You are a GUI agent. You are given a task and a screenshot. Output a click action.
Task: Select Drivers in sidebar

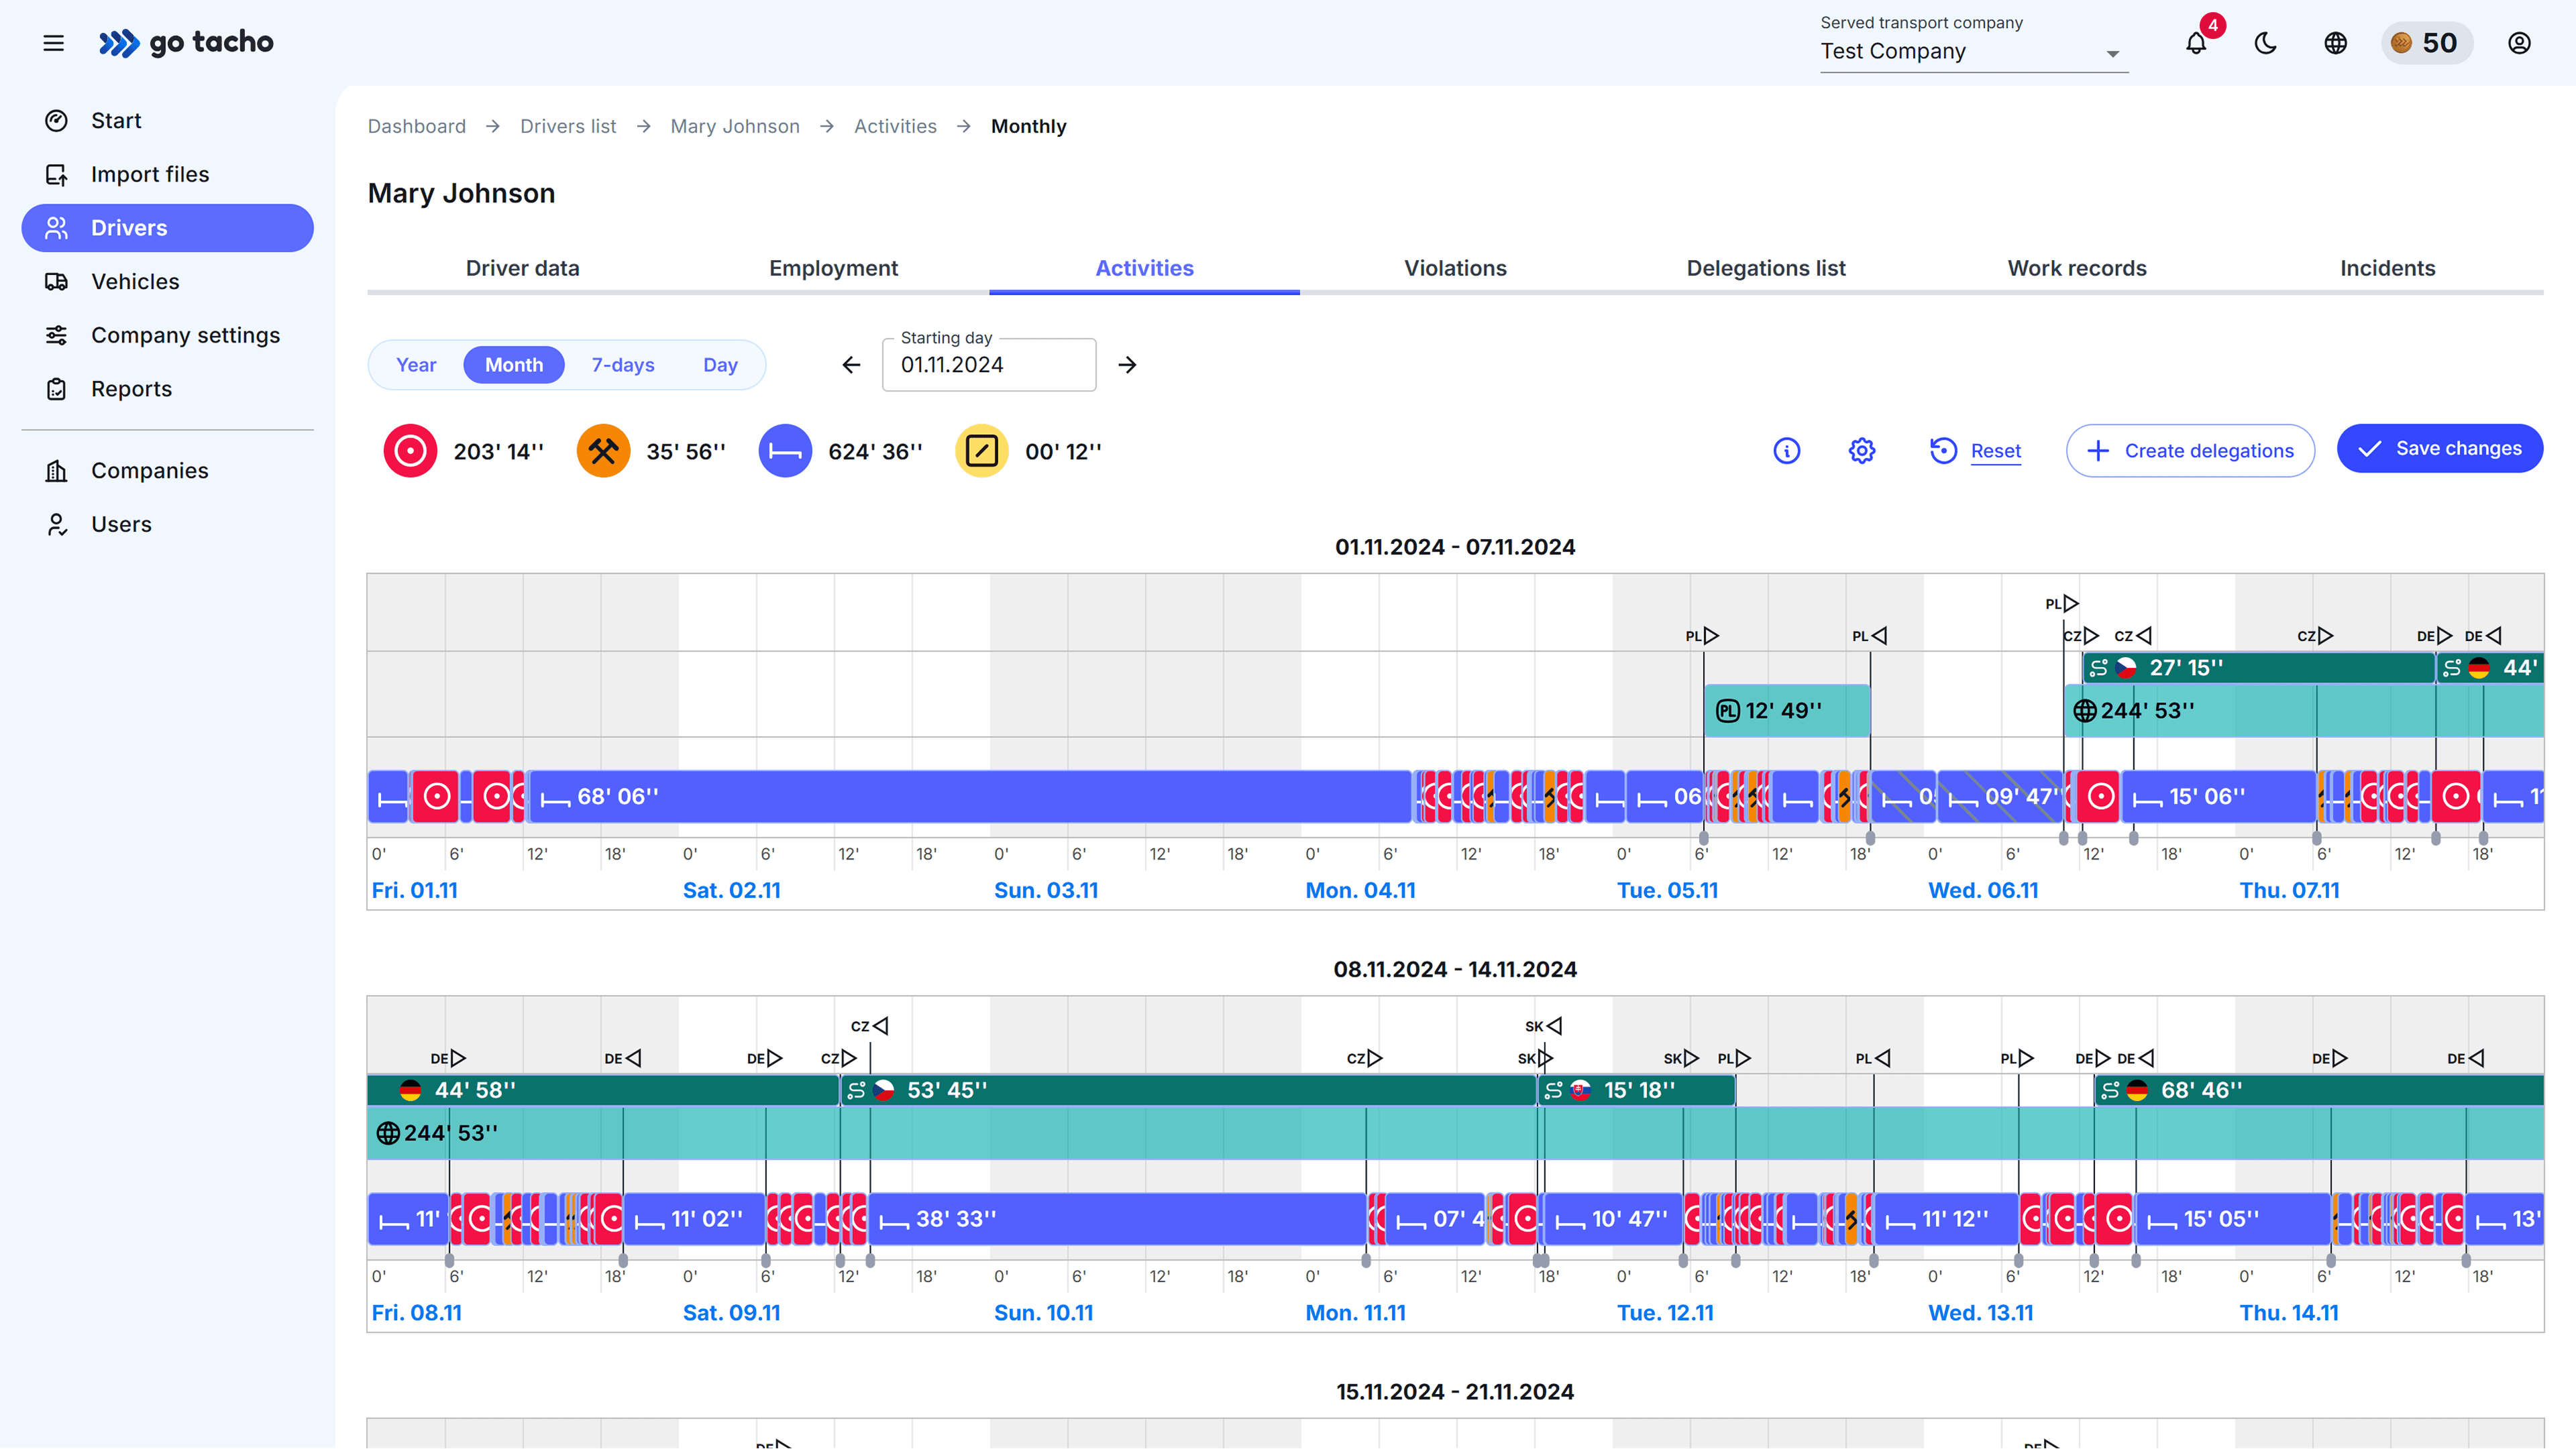[x=168, y=228]
